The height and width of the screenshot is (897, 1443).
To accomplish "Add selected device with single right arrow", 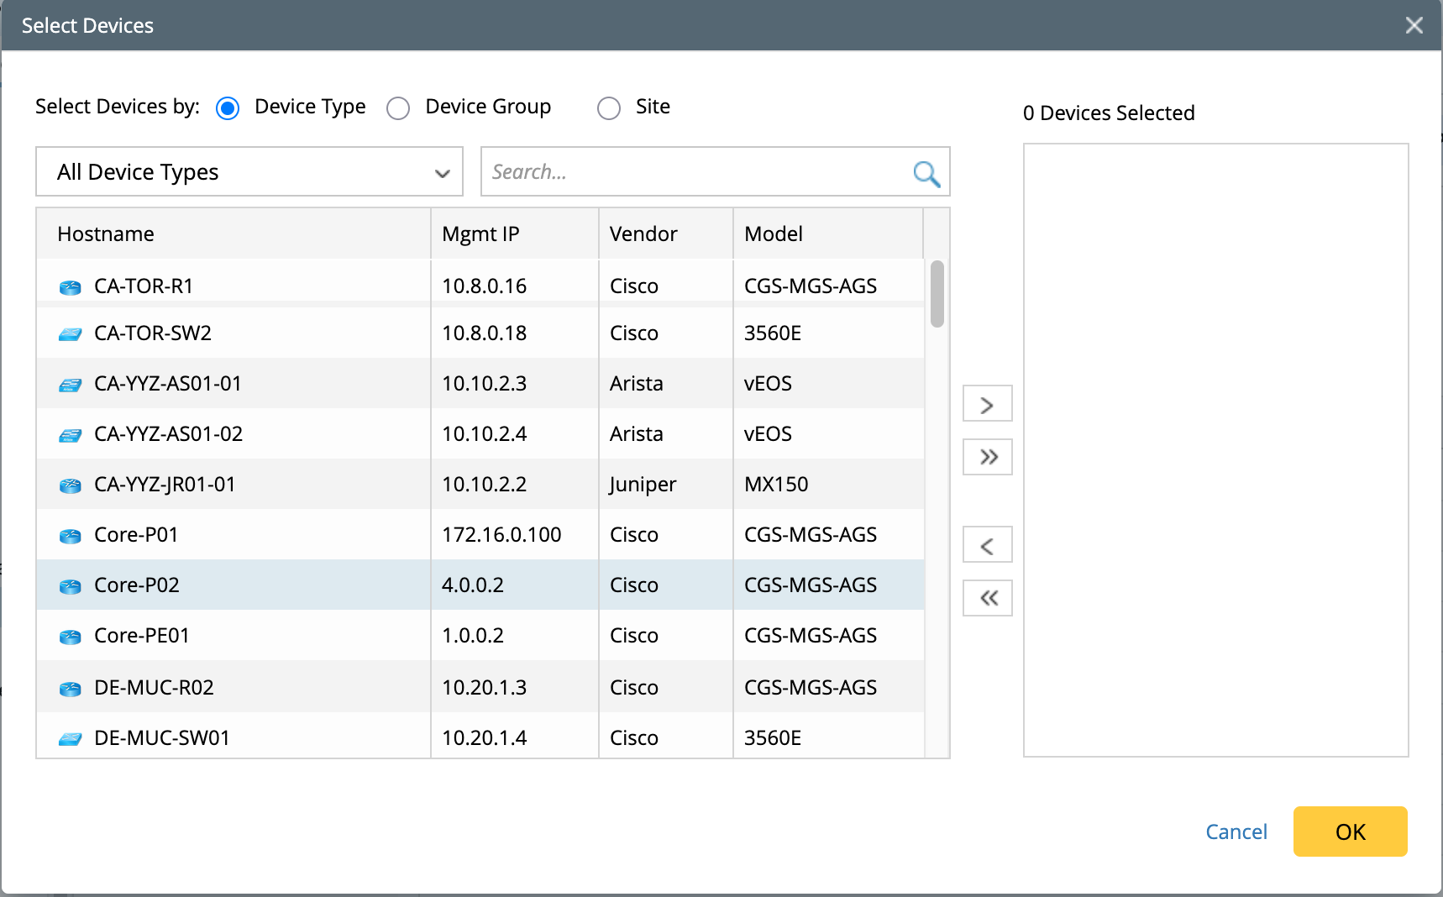I will (987, 405).
